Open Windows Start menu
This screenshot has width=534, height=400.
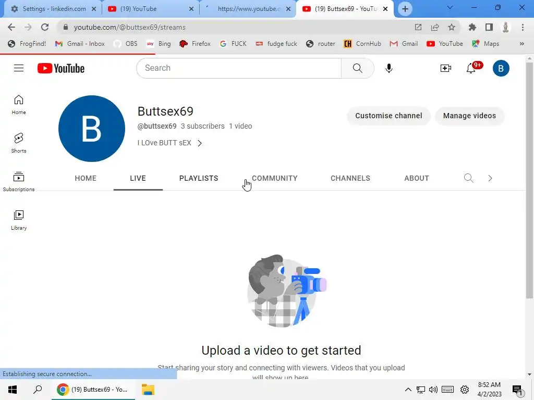pyautogui.click(x=13, y=390)
